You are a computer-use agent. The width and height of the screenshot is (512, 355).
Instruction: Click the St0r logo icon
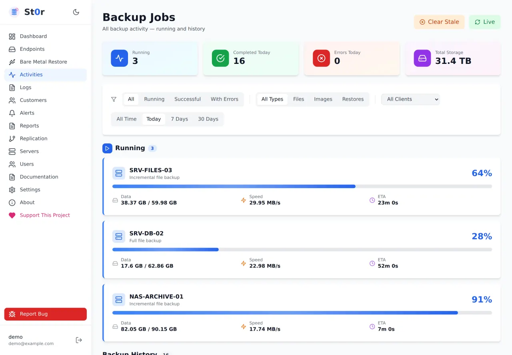click(x=14, y=12)
